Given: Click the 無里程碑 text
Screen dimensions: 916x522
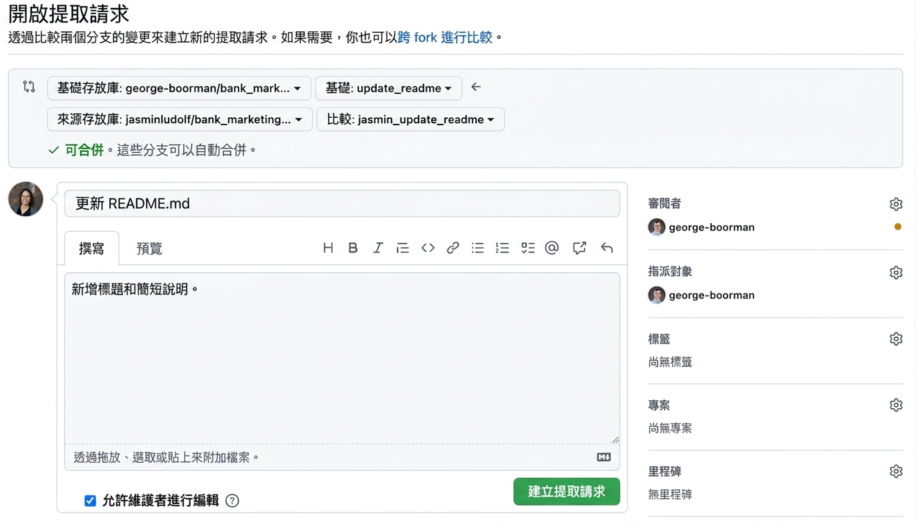Looking at the screenshot, I should (670, 495).
